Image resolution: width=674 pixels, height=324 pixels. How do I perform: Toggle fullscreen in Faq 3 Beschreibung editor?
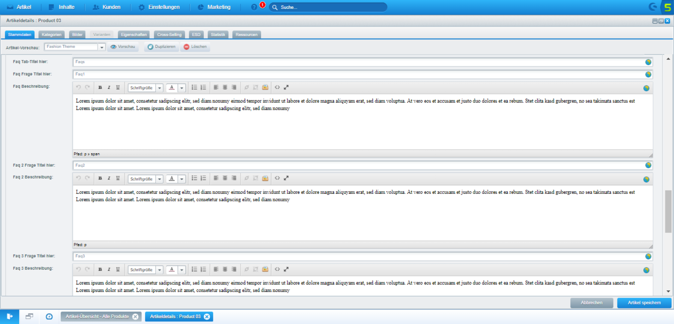coord(286,269)
